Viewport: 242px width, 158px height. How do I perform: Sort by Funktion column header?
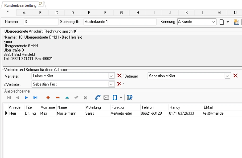click(126, 107)
